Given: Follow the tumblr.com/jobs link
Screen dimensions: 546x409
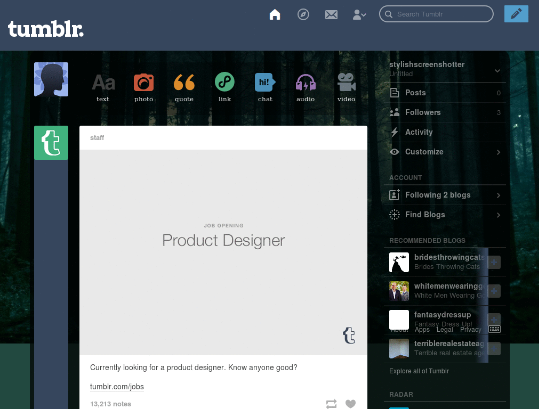Looking at the screenshot, I should [x=117, y=387].
